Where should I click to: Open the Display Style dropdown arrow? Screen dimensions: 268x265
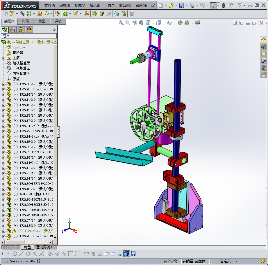(x=164, y=23)
